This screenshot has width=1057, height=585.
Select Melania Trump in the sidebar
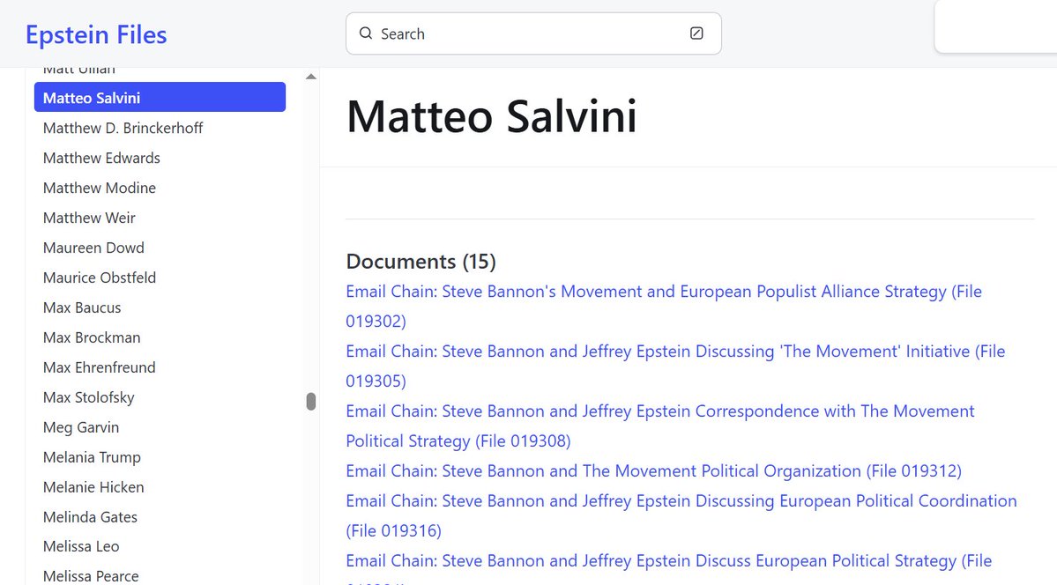click(x=92, y=457)
